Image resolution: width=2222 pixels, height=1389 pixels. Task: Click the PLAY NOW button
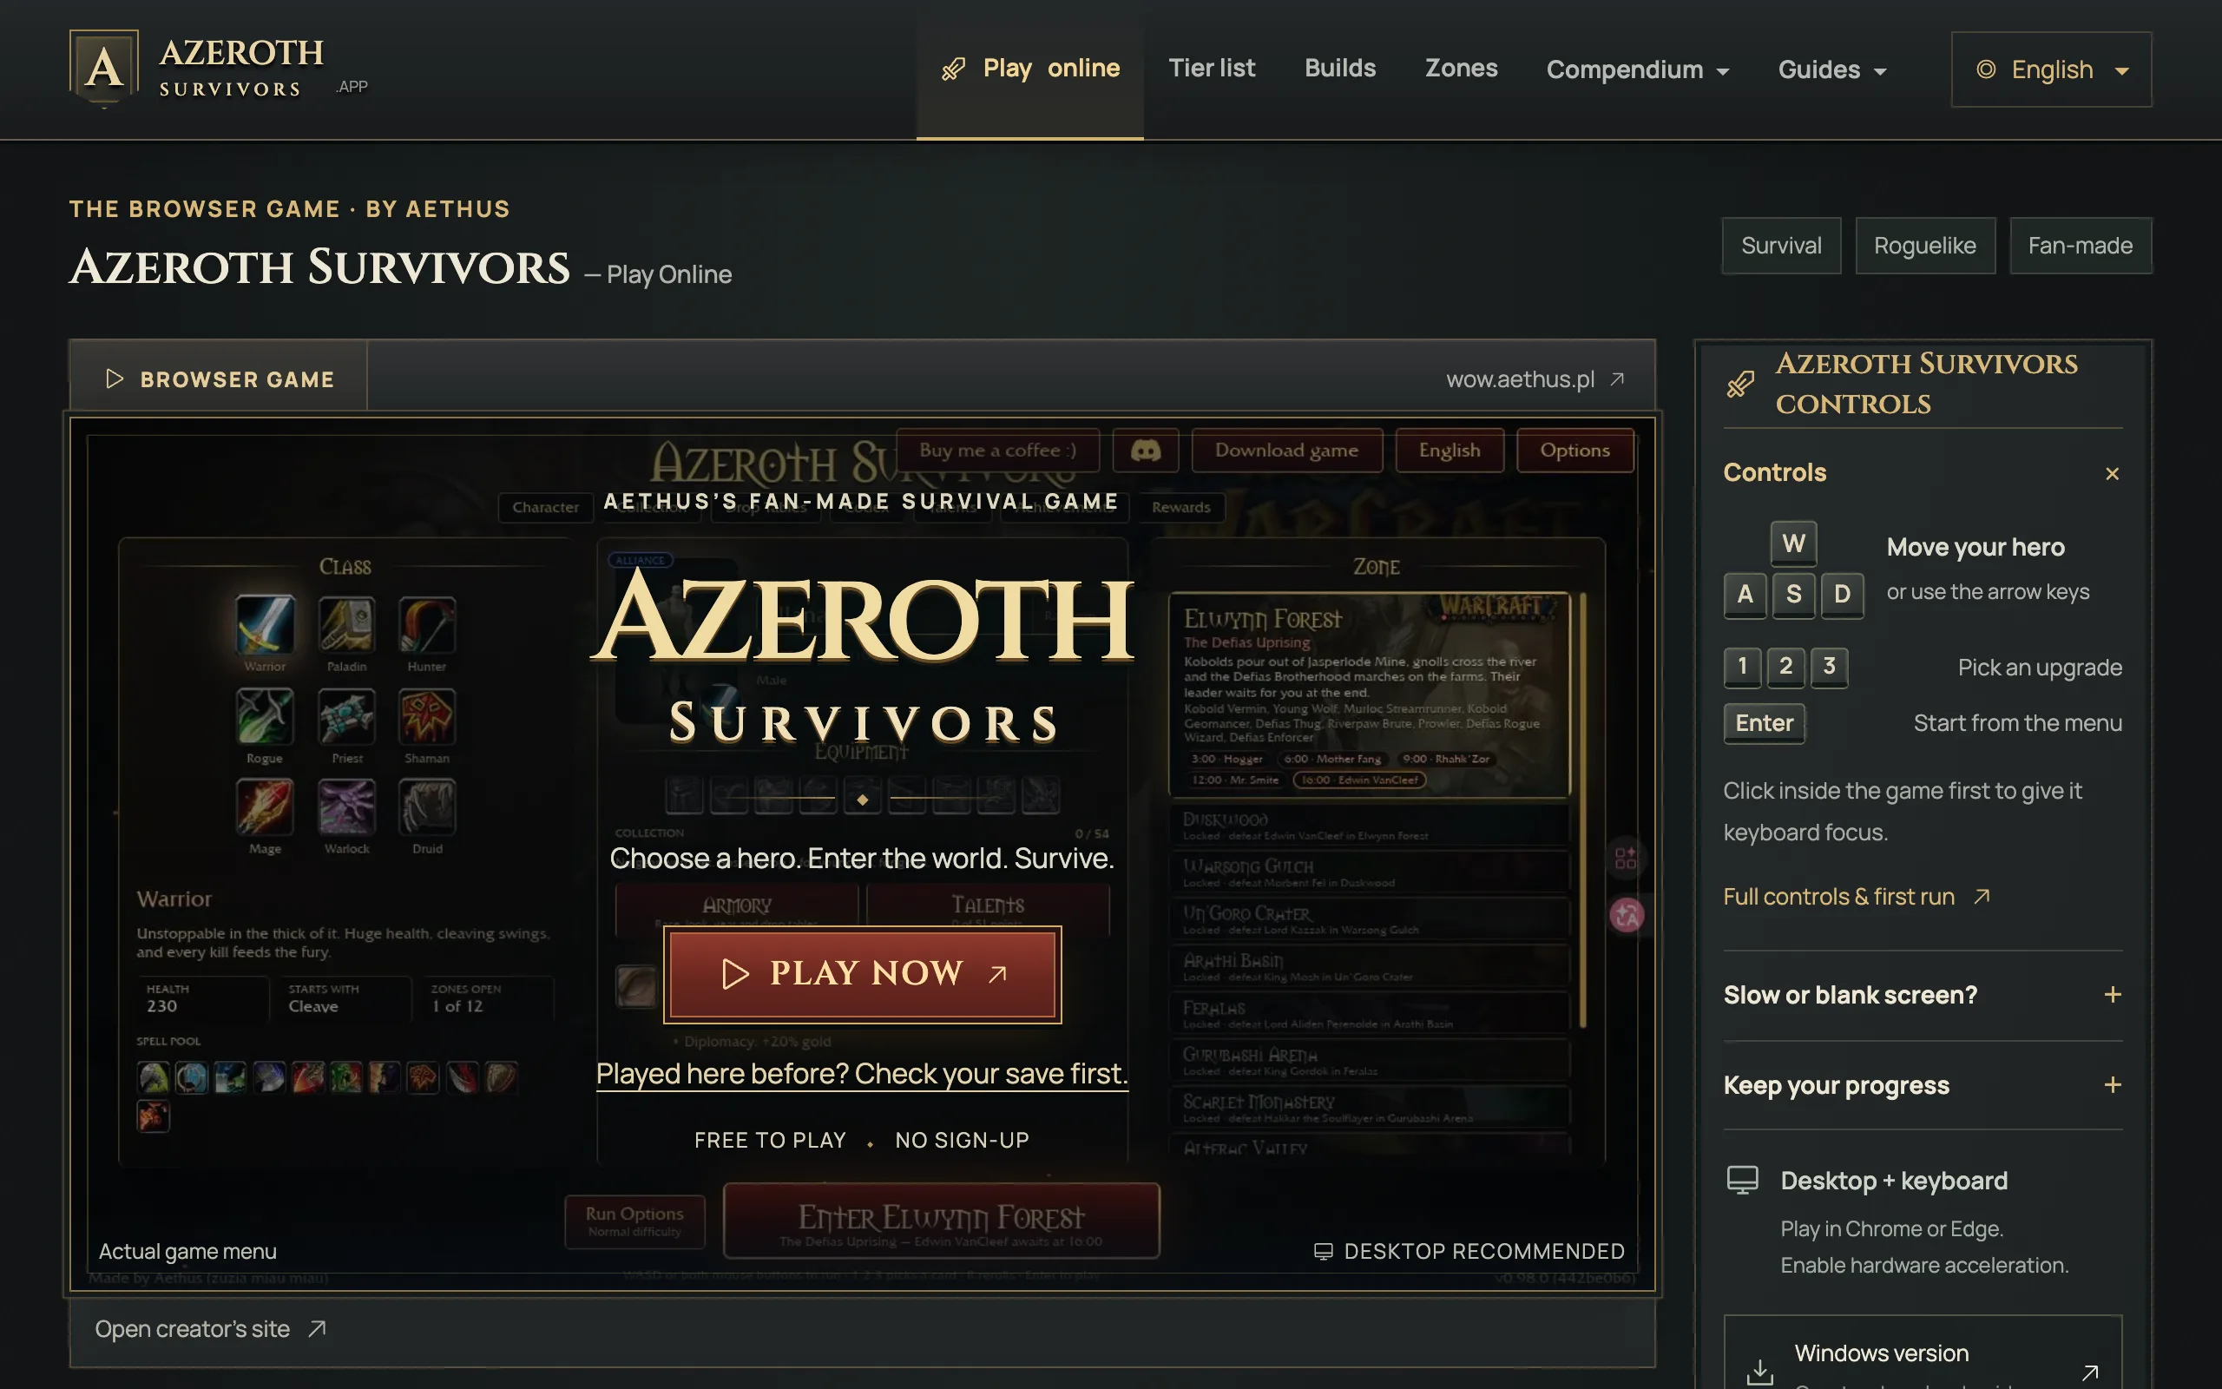click(x=862, y=974)
